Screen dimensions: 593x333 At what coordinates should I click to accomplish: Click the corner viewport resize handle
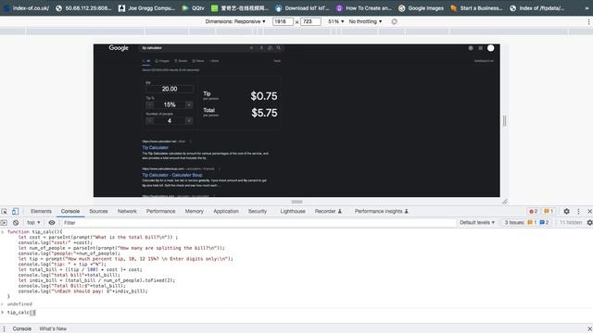(504, 202)
